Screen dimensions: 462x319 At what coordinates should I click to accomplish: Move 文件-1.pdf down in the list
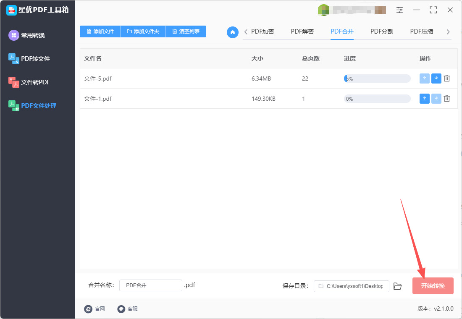pyautogui.click(x=436, y=99)
